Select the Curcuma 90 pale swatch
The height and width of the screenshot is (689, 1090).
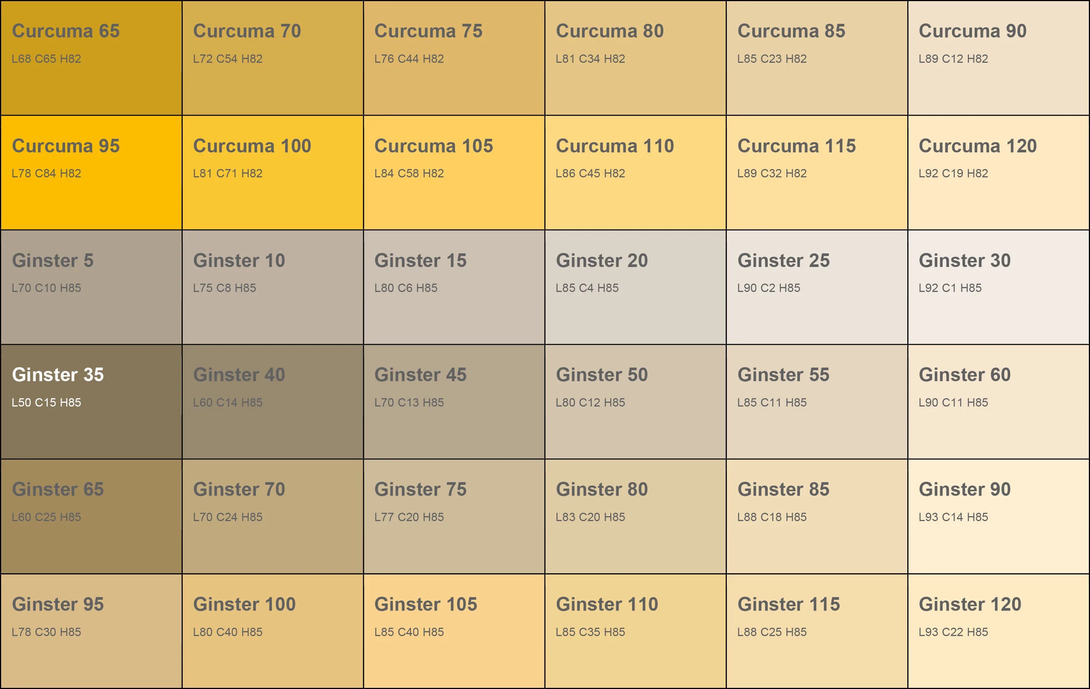(x=998, y=57)
